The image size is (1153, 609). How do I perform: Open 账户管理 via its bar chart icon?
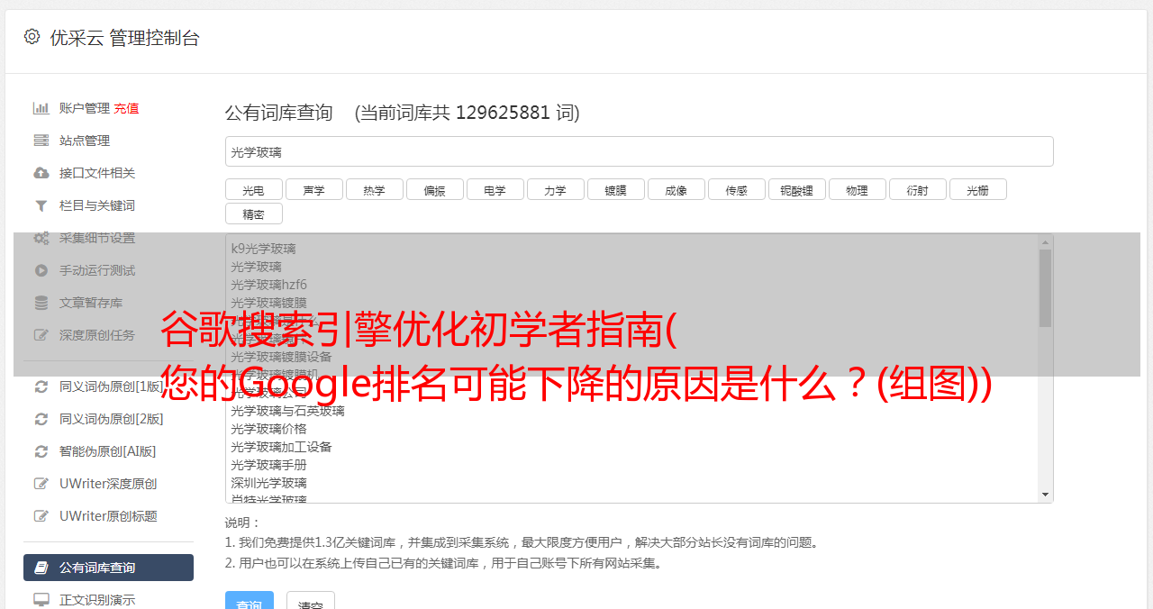(x=41, y=108)
